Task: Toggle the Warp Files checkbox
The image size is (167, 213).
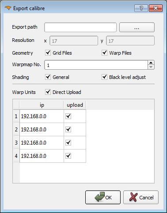Action: [x=104, y=52]
